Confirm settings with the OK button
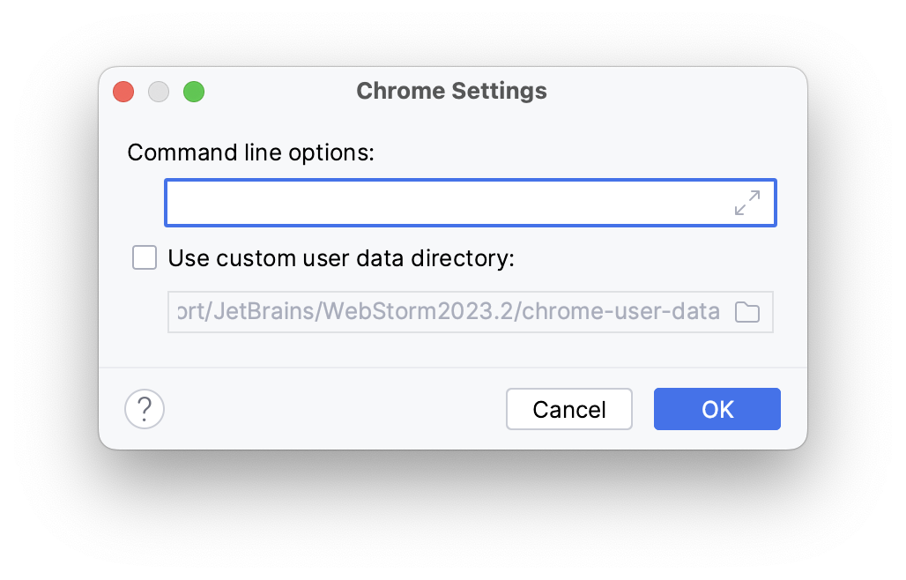906x580 pixels. click(x=717, y=409)
